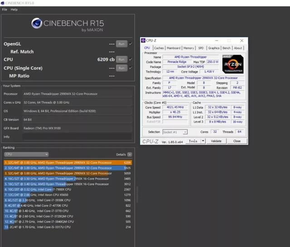Click the Info input field
This screenshot has height=247, width=290.
pos(77,137)
